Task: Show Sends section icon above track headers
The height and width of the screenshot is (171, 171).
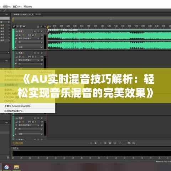Action: 21,26
